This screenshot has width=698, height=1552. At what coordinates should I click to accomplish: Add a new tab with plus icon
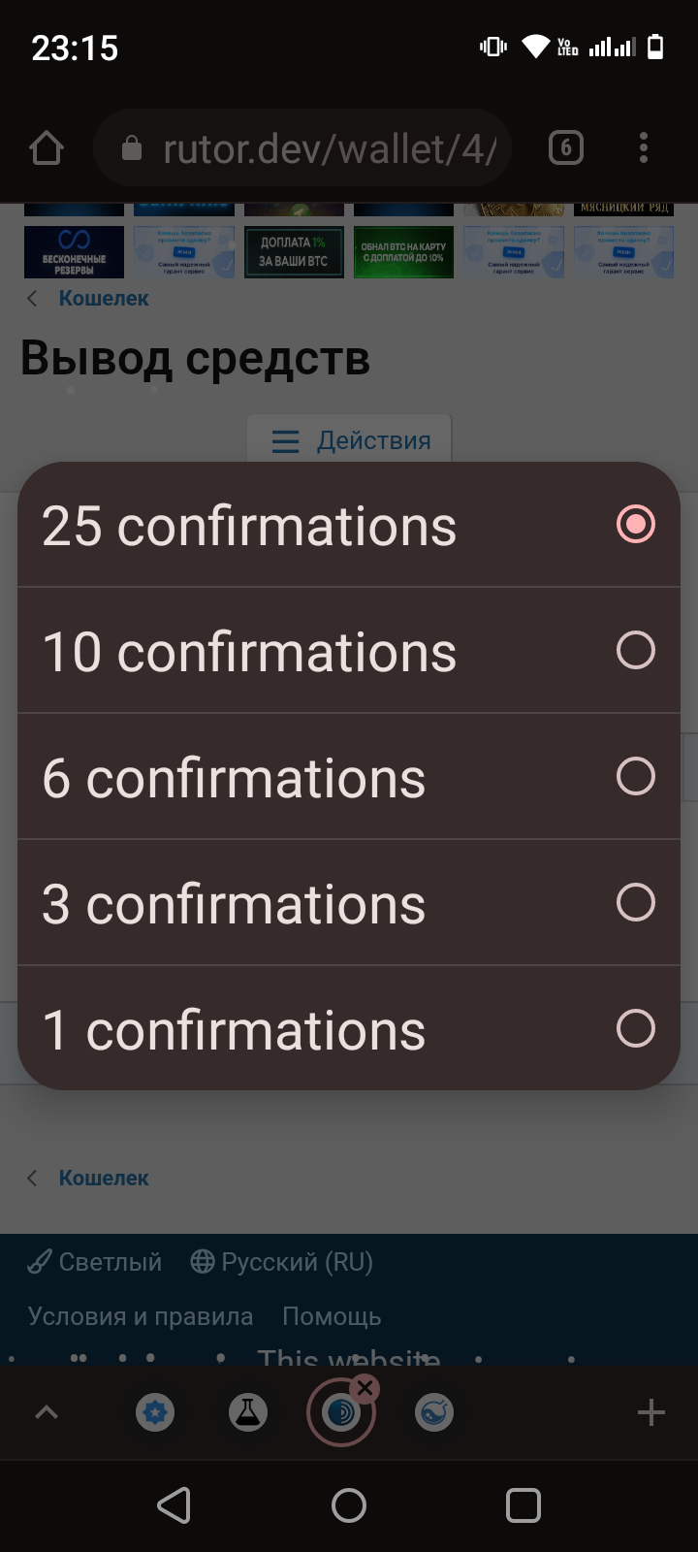click(x=651, y=1412)
